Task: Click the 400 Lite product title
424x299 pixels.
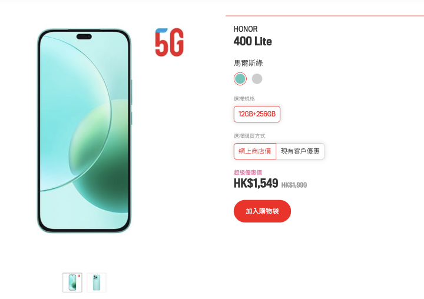Action: (x=253, y=41)
